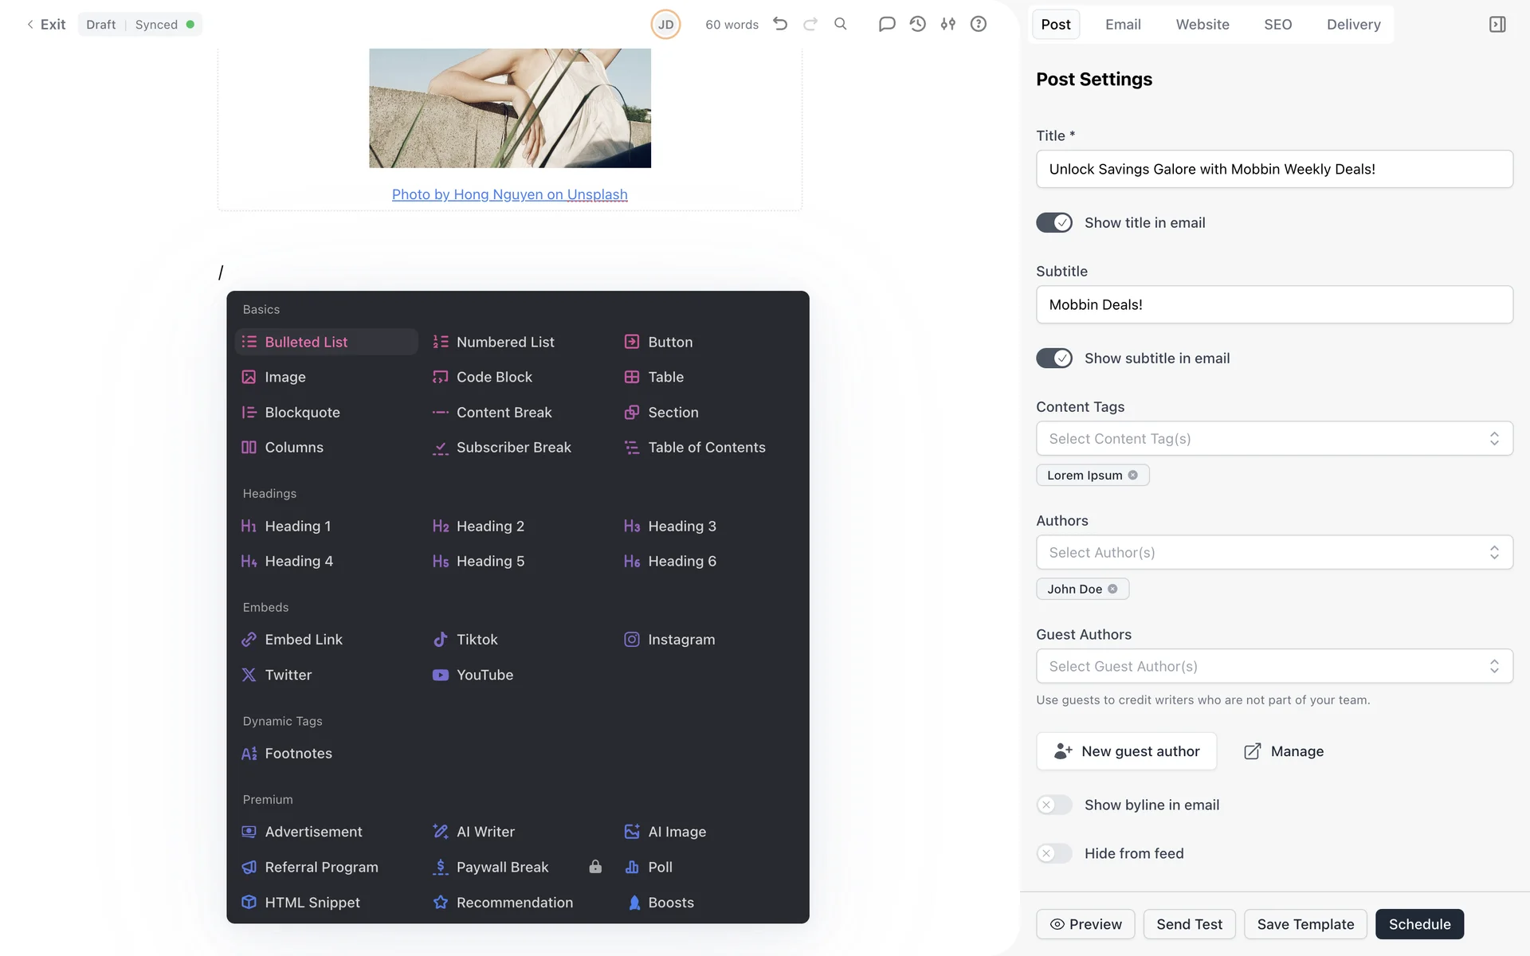Enable Show byline in email
The width and height of the screenshot is (1530, 956).
[x=1053, y=805]
